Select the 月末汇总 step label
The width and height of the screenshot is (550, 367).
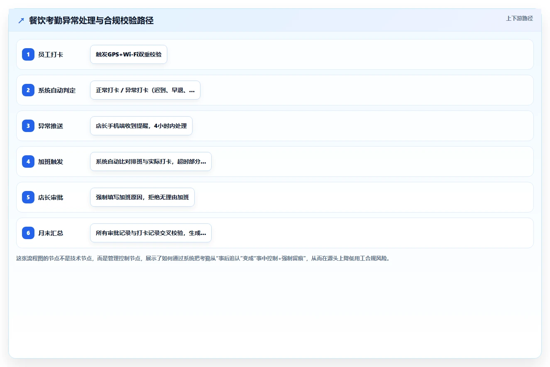(x=51, y=233)
